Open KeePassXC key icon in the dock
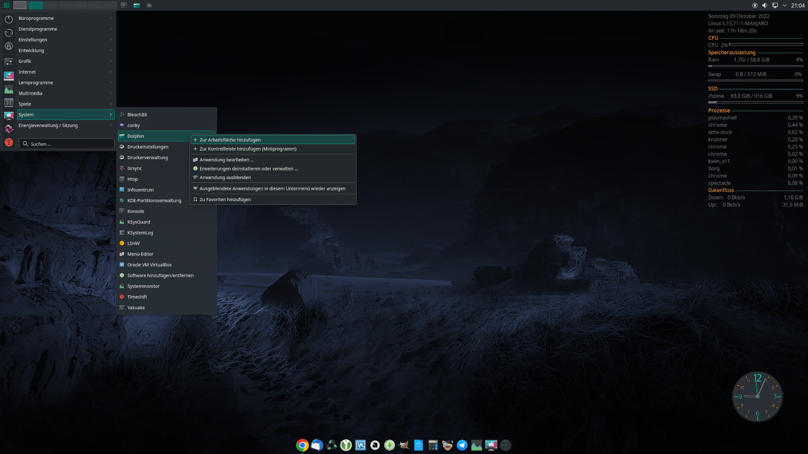Screen dimensions: 808x454 tap(346, 445)
